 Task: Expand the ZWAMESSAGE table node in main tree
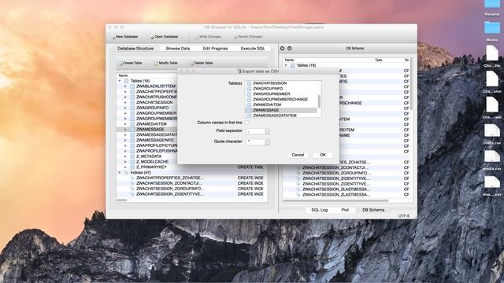(126, 129)
